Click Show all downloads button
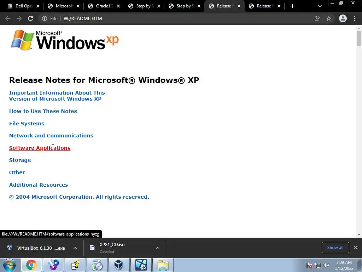 pyautogui.click(x=335, y=248)
